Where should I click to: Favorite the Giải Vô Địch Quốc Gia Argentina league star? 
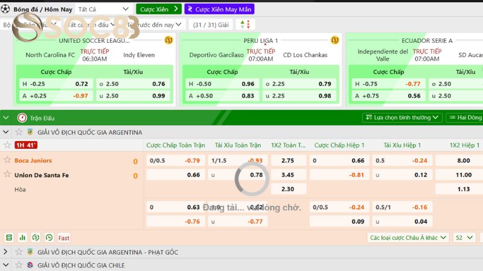pos(19,132)
